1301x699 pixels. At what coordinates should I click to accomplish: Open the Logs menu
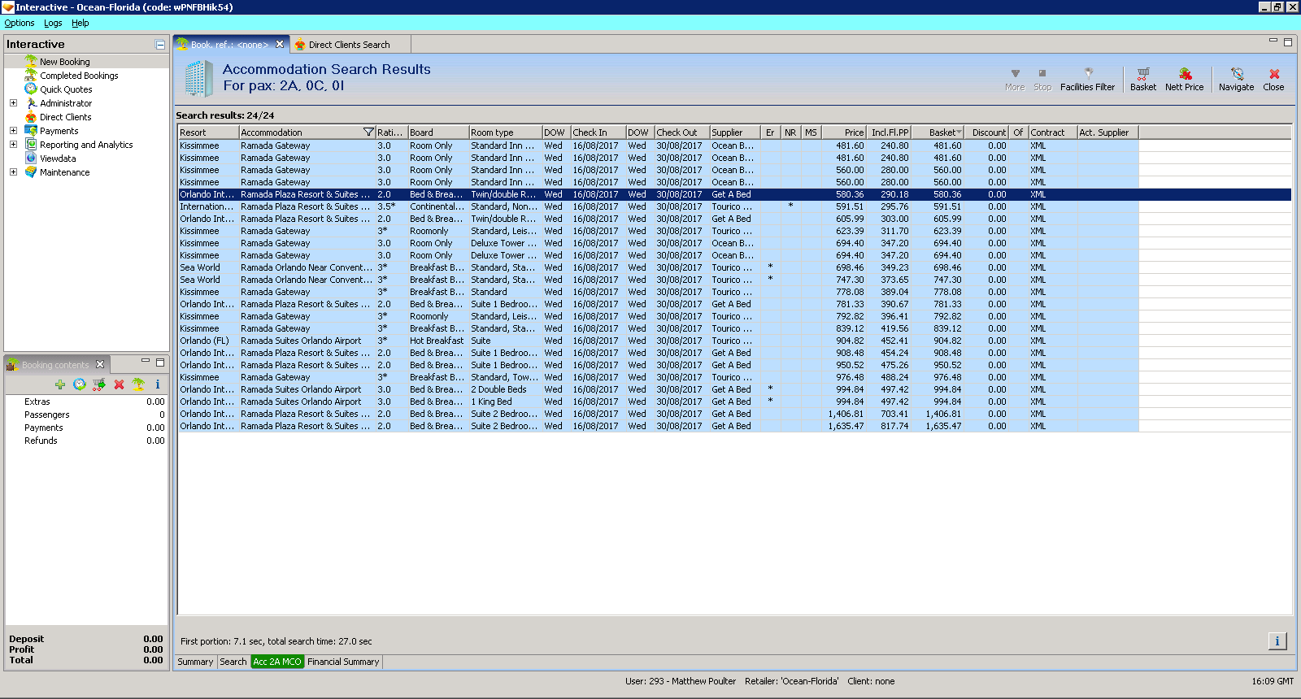[53, 23]
